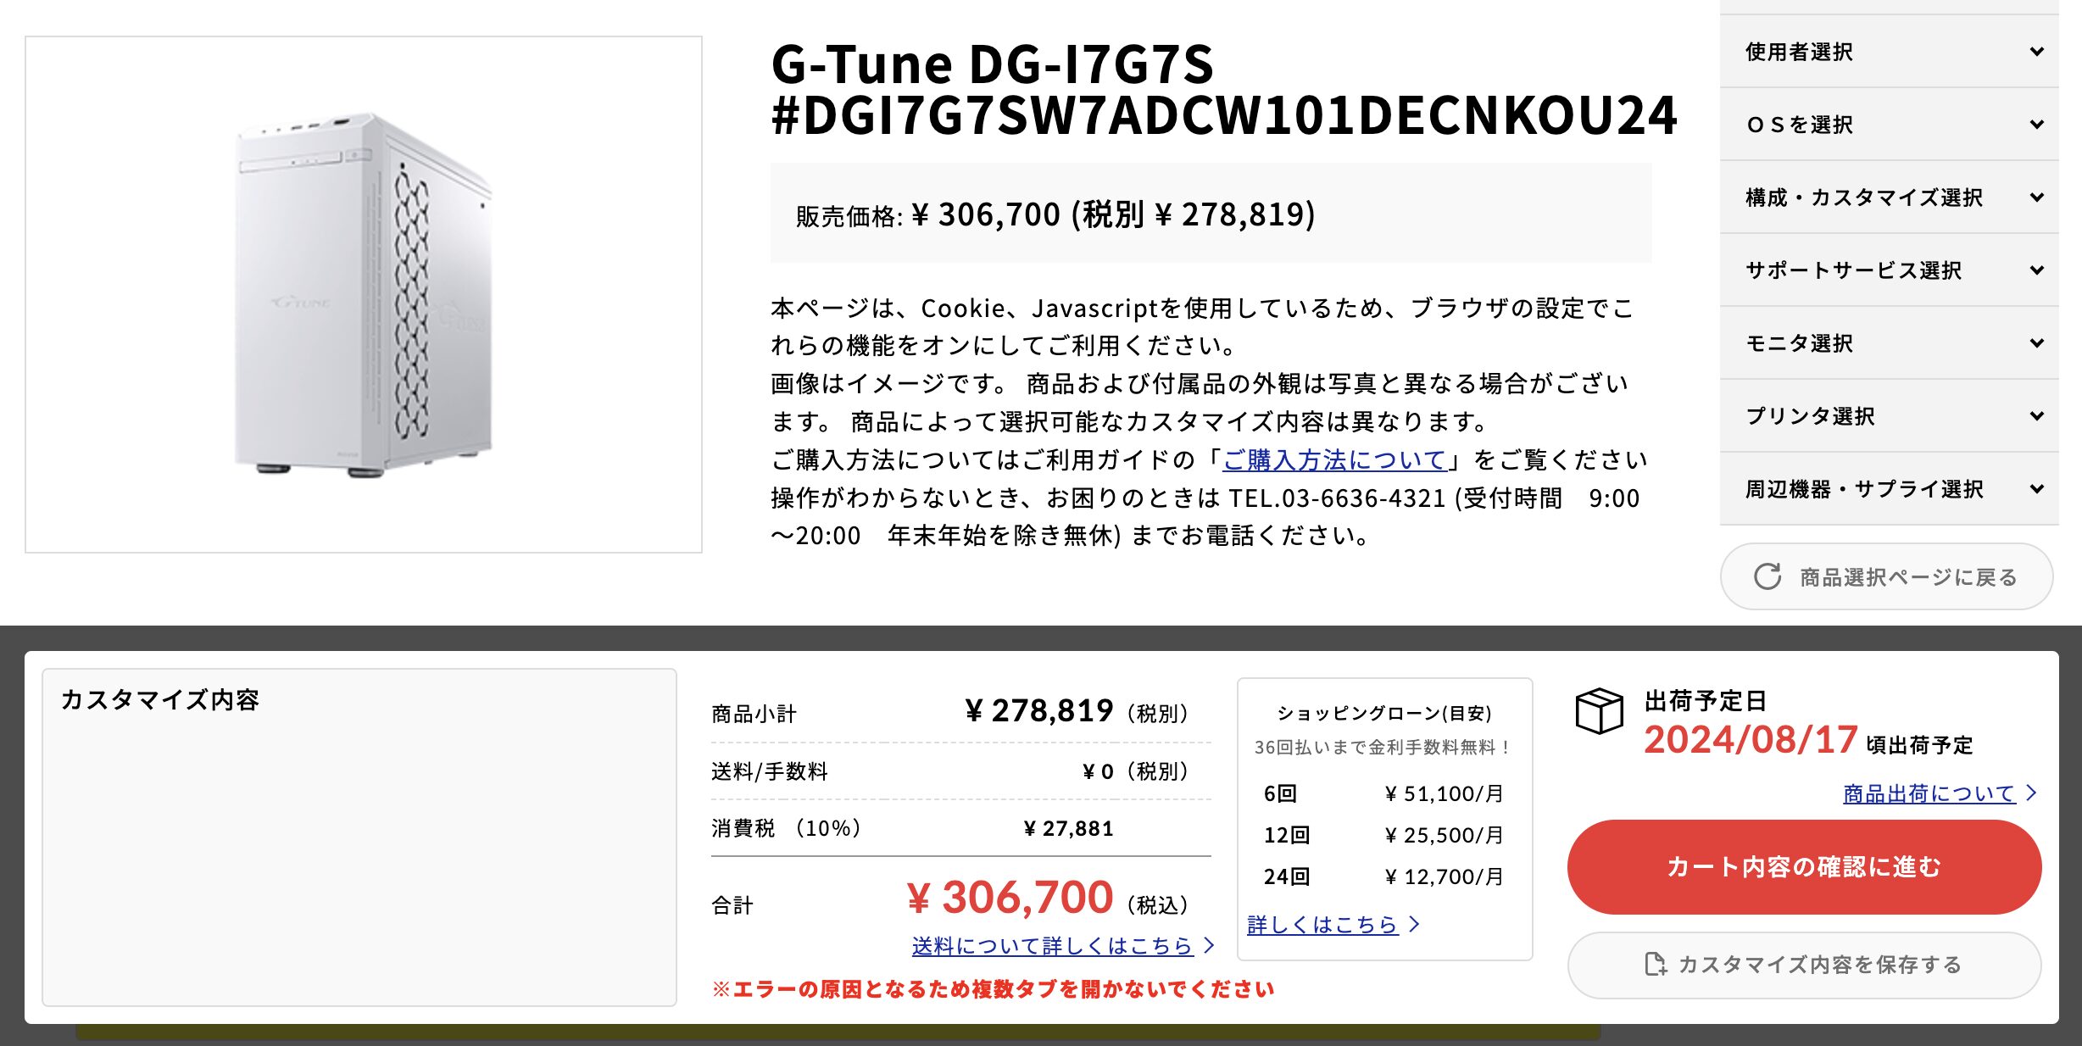Click the 商品小計 ¥278,819 value
The height and width of the screenshot is (1046, 2082).
[x=1039, y=710]
